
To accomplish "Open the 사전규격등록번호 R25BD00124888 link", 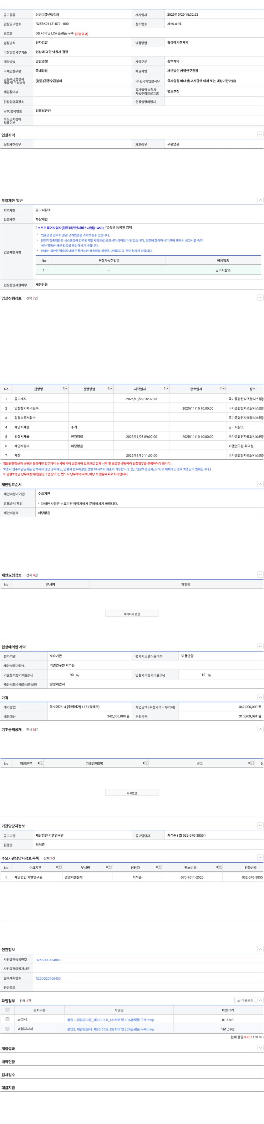I will [48, 960].
